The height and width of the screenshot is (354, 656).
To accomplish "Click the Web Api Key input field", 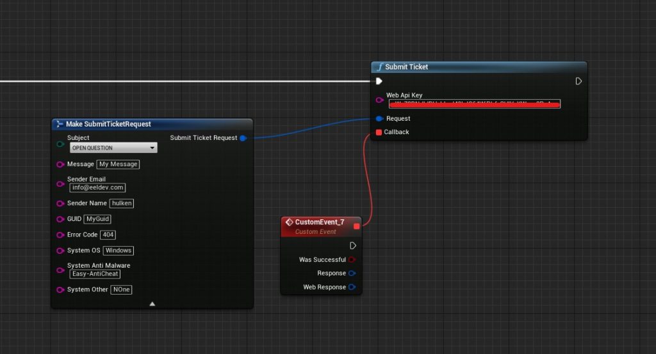I will [x=474, y=104].
